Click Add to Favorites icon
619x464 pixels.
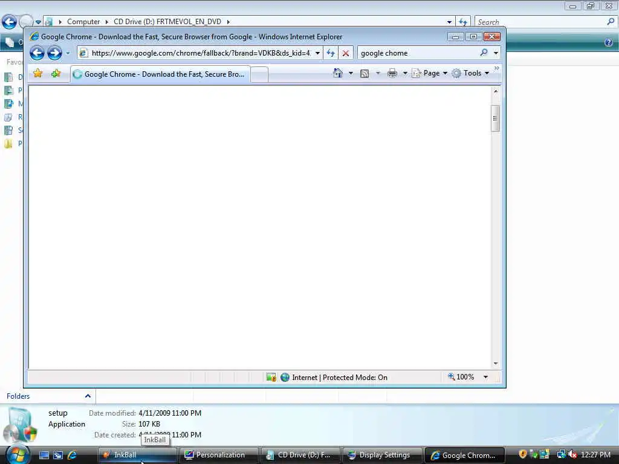[x=56, y=73]
